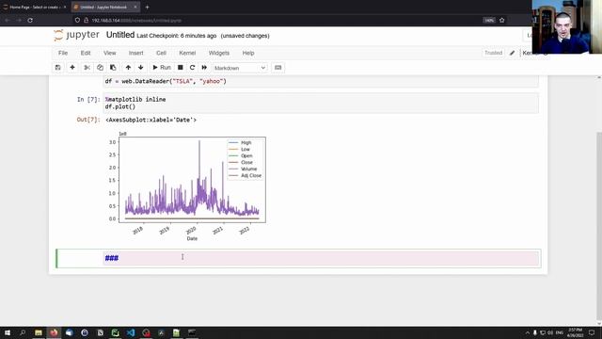This screenshot has width=602, height=339.
Task: Cut selected cells with scissors icon
Action: pos(87,68)
